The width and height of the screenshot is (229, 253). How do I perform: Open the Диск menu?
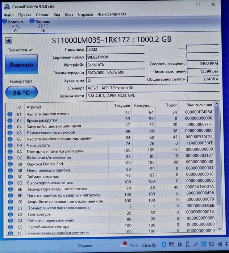pos(69,14)
